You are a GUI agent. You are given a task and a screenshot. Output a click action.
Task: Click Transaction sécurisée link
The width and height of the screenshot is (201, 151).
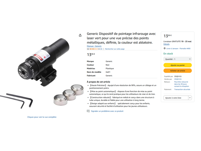pos(182,89)
